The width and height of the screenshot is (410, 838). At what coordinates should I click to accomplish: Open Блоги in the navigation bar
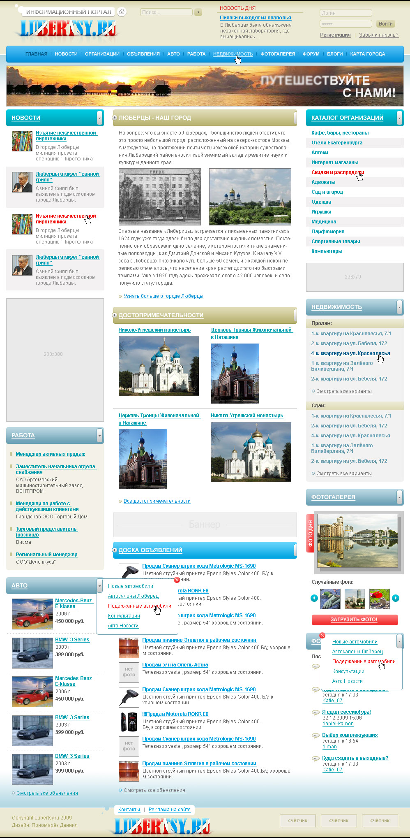pos(335,54)
